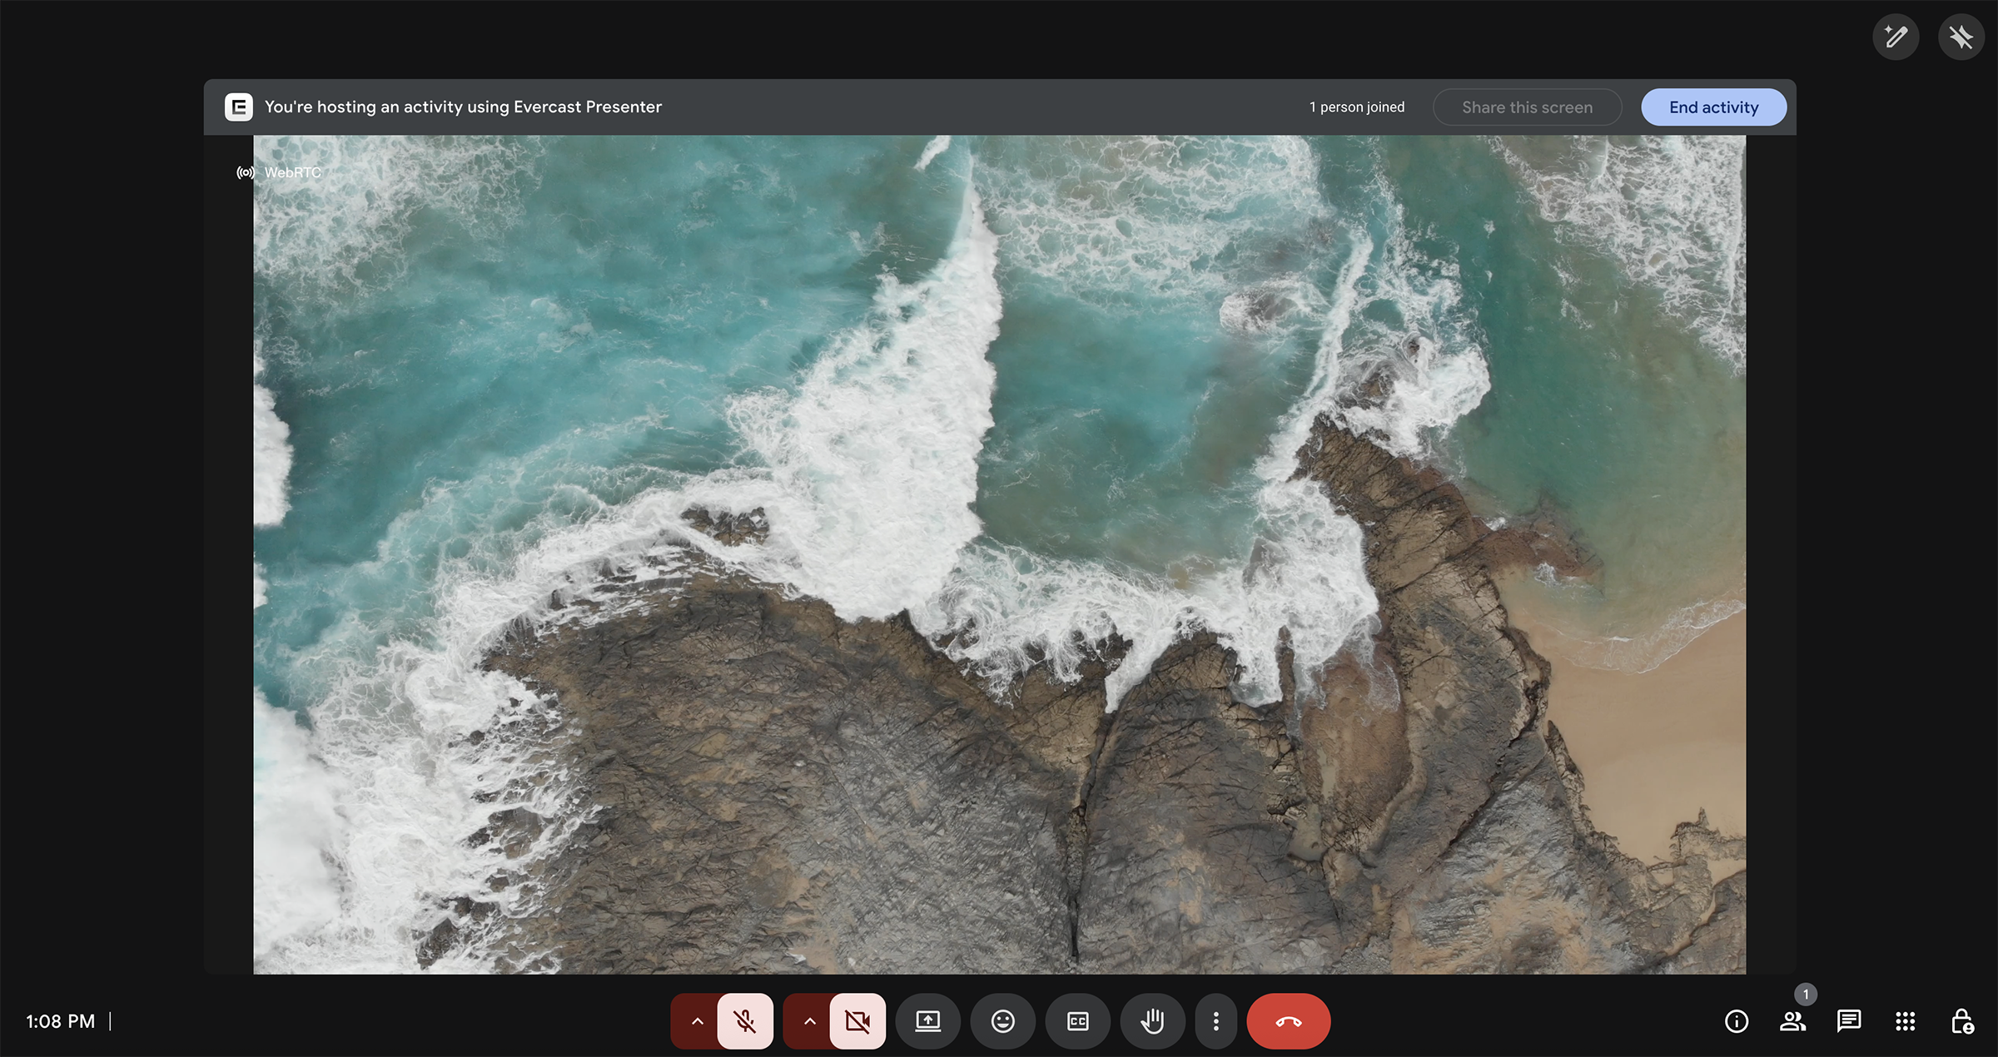
Task: Open the visual effects pencil icon
Action: pos(1896,37)
